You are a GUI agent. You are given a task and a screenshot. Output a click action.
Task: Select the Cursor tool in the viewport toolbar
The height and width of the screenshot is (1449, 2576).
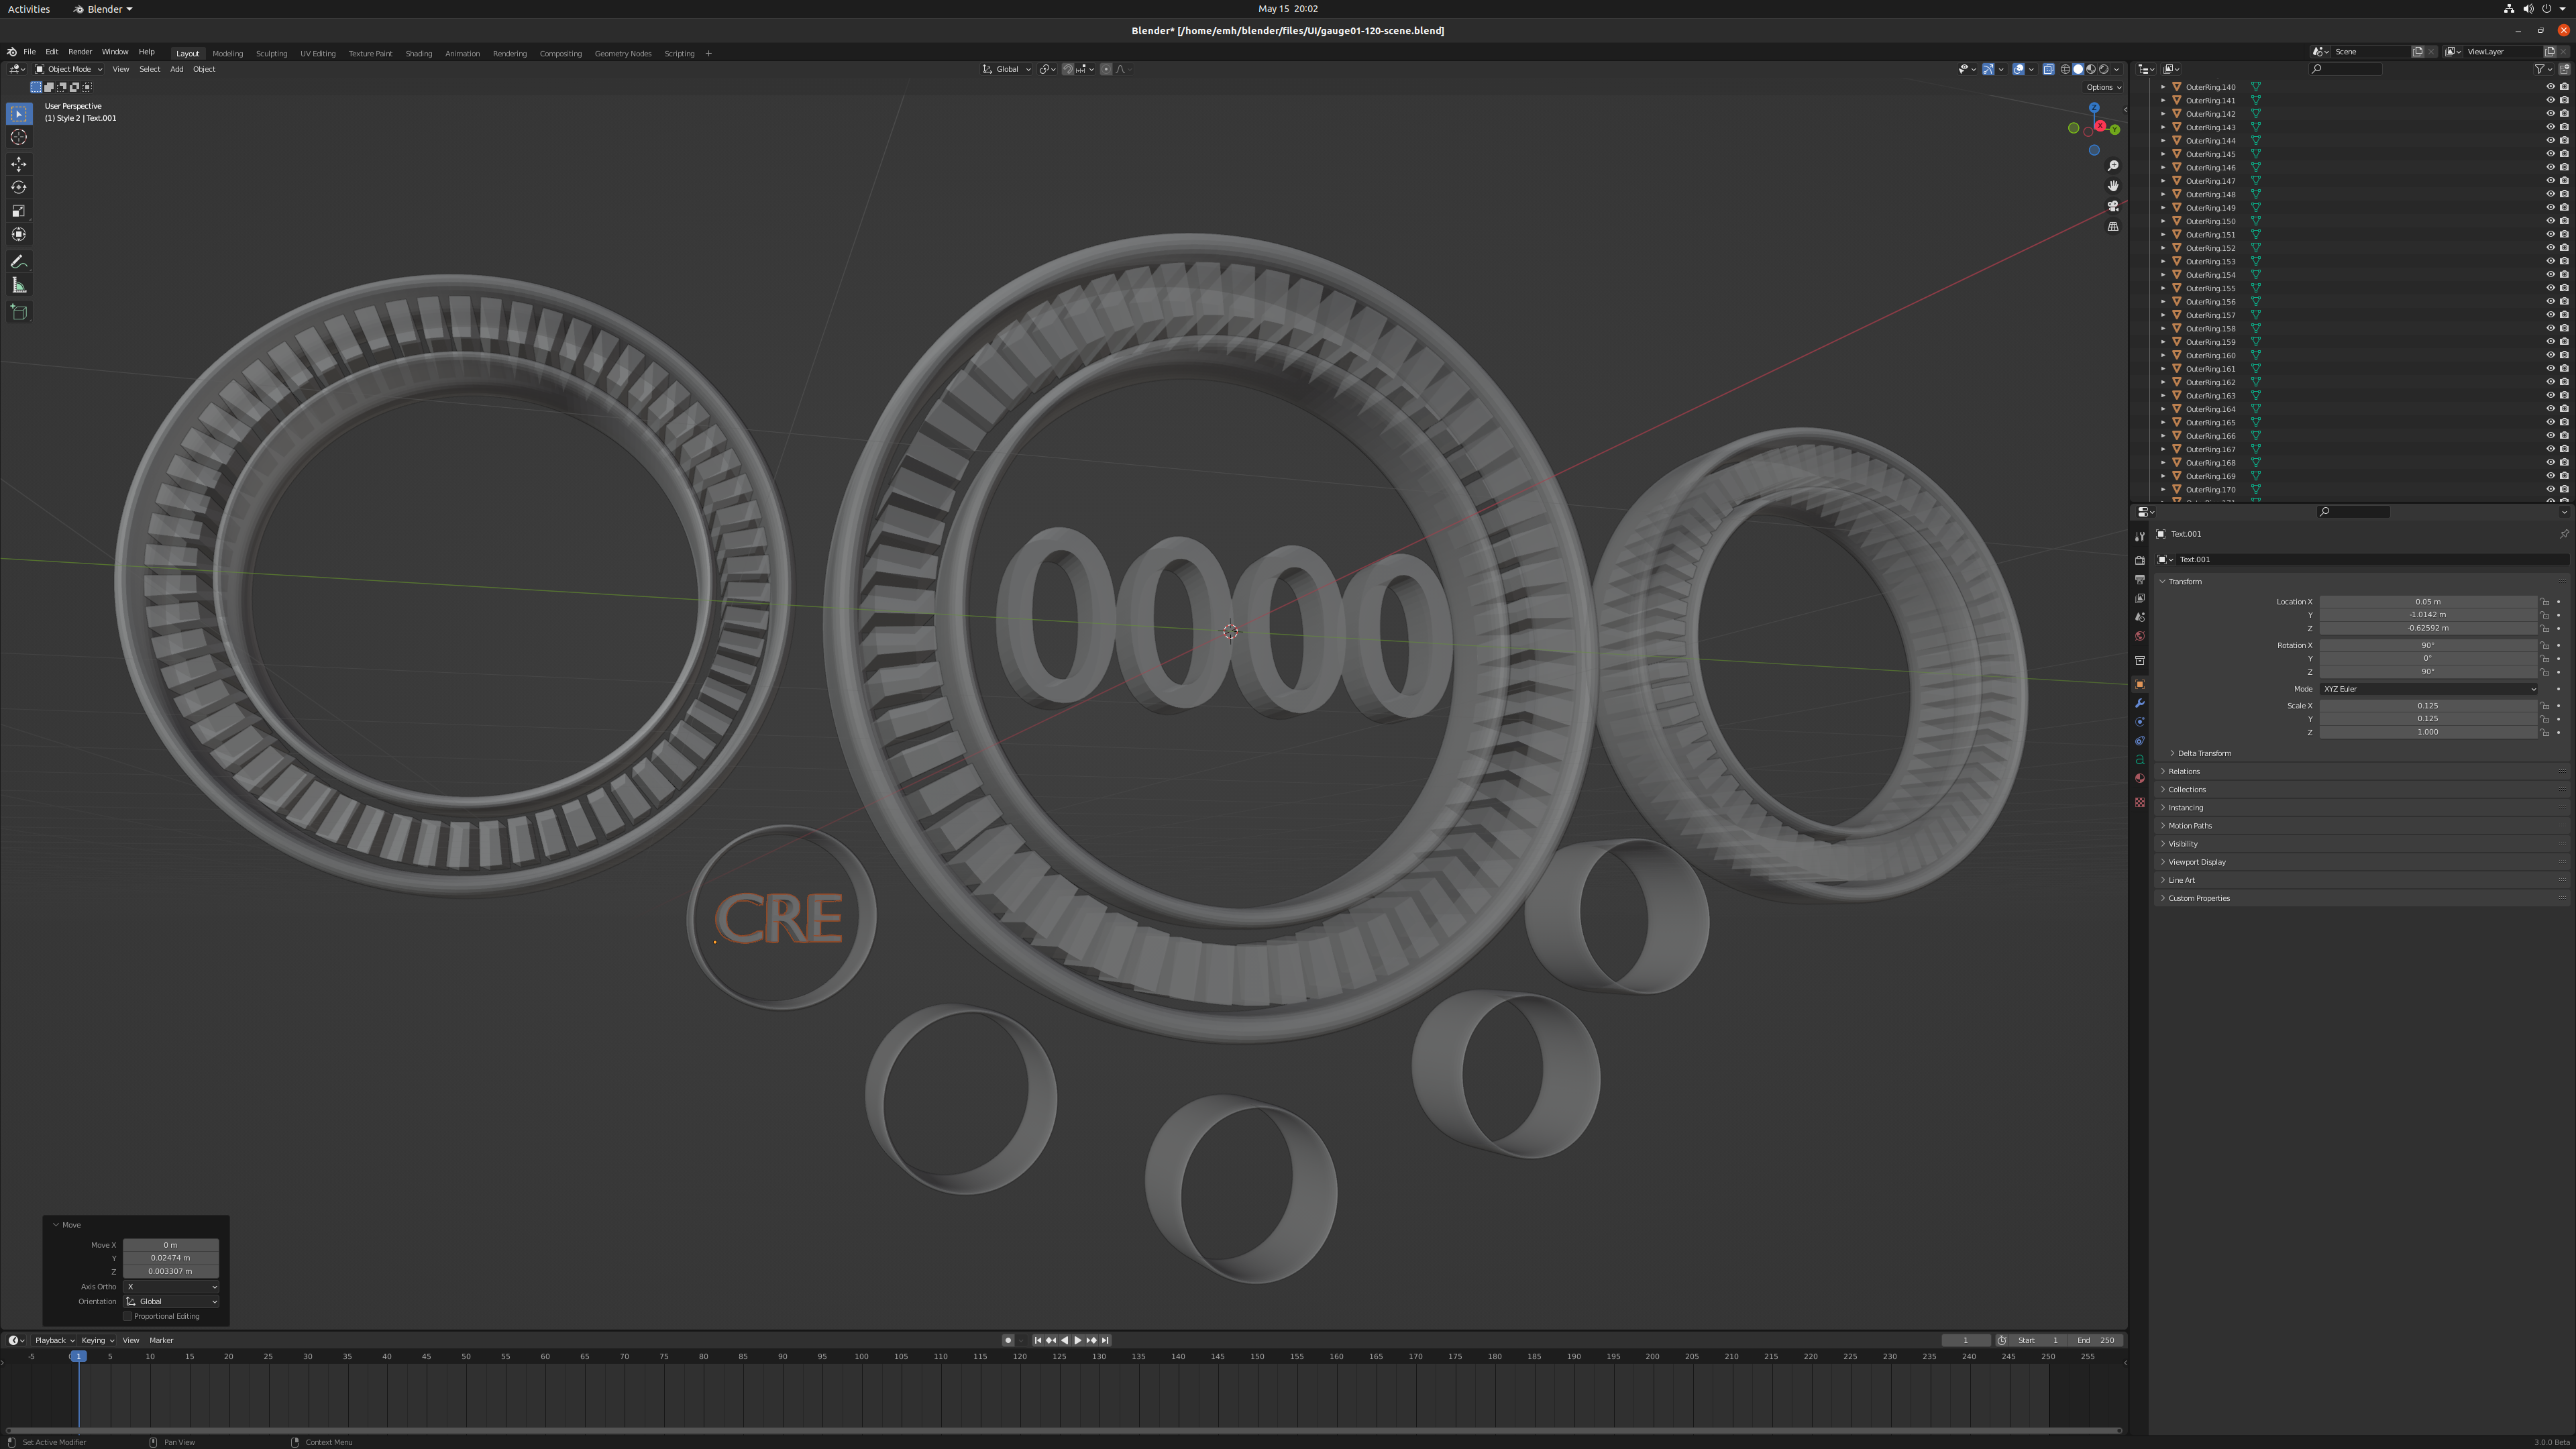19,137
